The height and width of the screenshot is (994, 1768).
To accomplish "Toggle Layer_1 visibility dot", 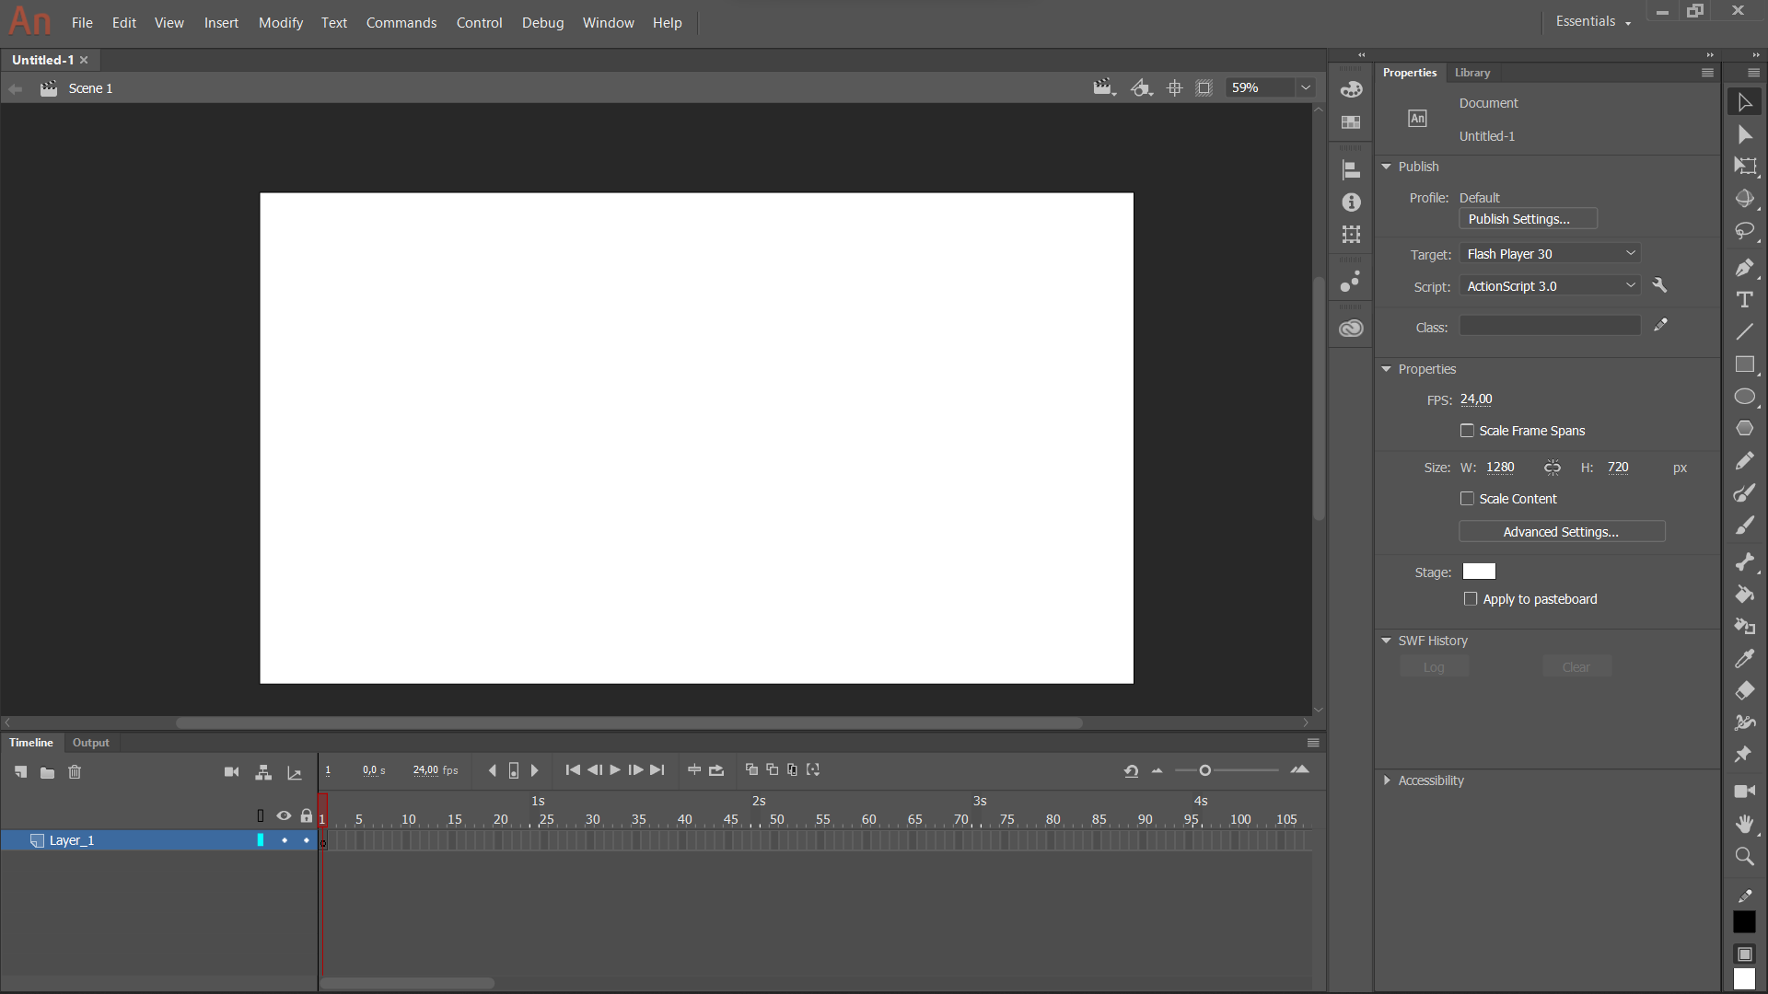I will (x=285, y=840).
